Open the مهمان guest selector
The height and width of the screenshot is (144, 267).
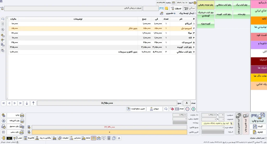155,109
